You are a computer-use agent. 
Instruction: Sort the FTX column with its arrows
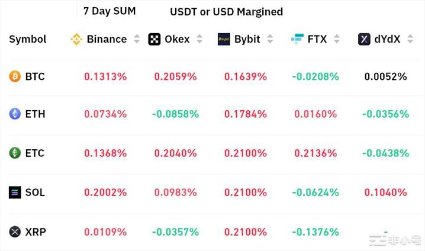coord(337,39)
